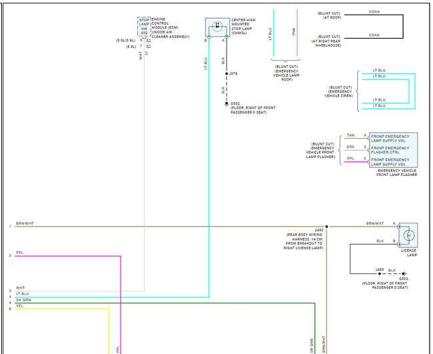This screenshot has width=433, height=354.
Task: Click 'EMERGENCY VEHICLE FRONT LAMP FLASHER' caption below module
Action: click(x=397, y=173)
